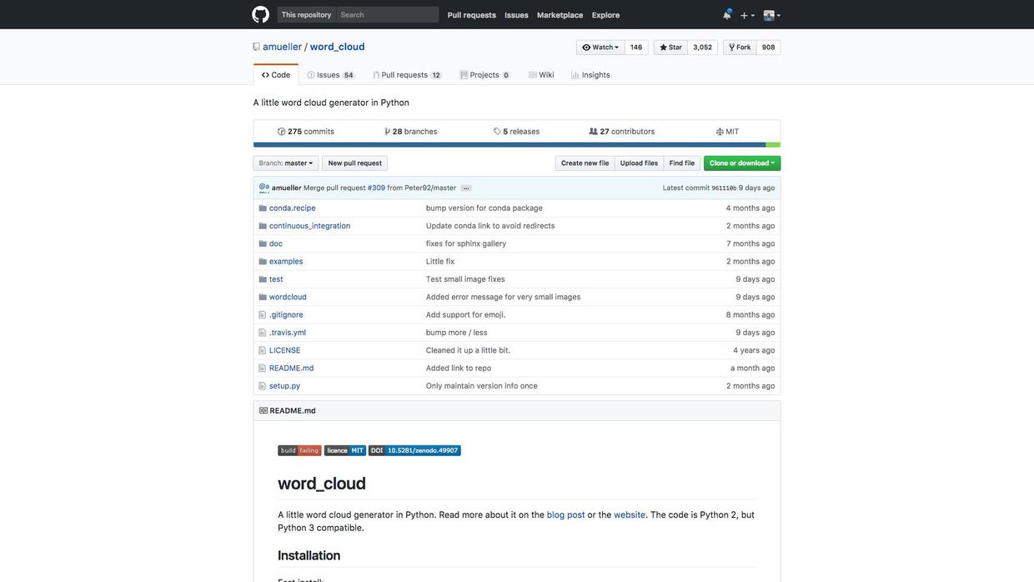Open pull request #309 link

coord(377,188)
